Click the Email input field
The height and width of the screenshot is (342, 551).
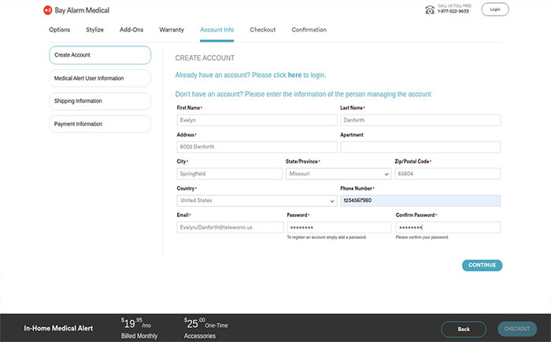pyautogui.click(x=230, y=227)
